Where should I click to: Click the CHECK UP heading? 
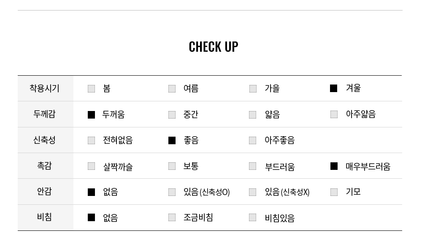pyautogui.click(x=213, y=47)
